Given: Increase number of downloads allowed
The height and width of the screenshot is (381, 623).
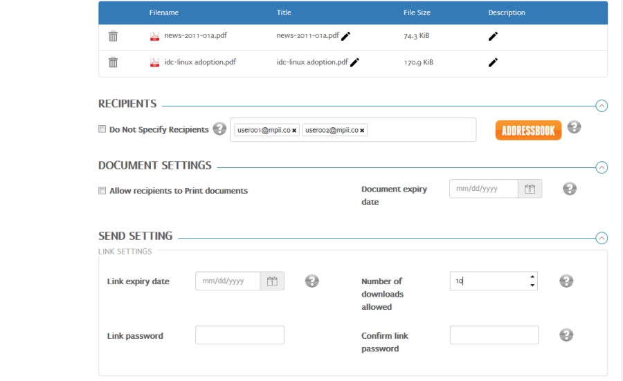Looking at the screenshot, I should (x=532, y=277).
